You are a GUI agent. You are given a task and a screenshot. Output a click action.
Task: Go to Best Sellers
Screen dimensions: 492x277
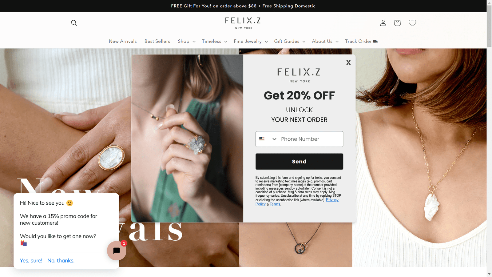coord(157,41)
